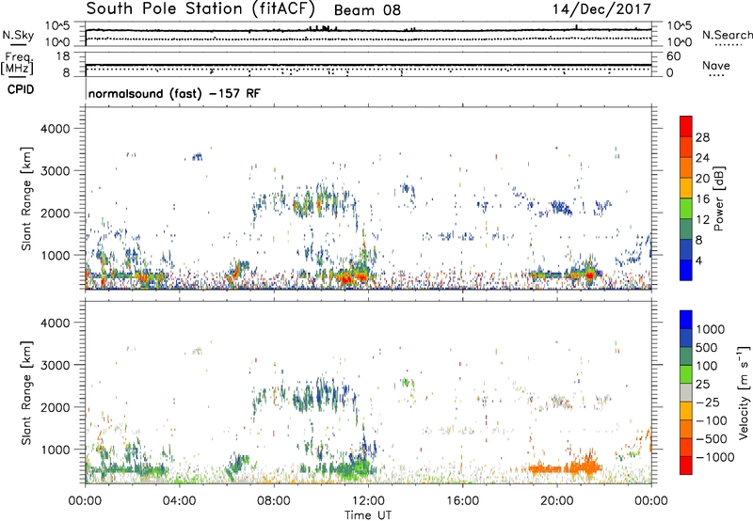Click the light green segment of power colorbar
753x521 pixels.
686,209
